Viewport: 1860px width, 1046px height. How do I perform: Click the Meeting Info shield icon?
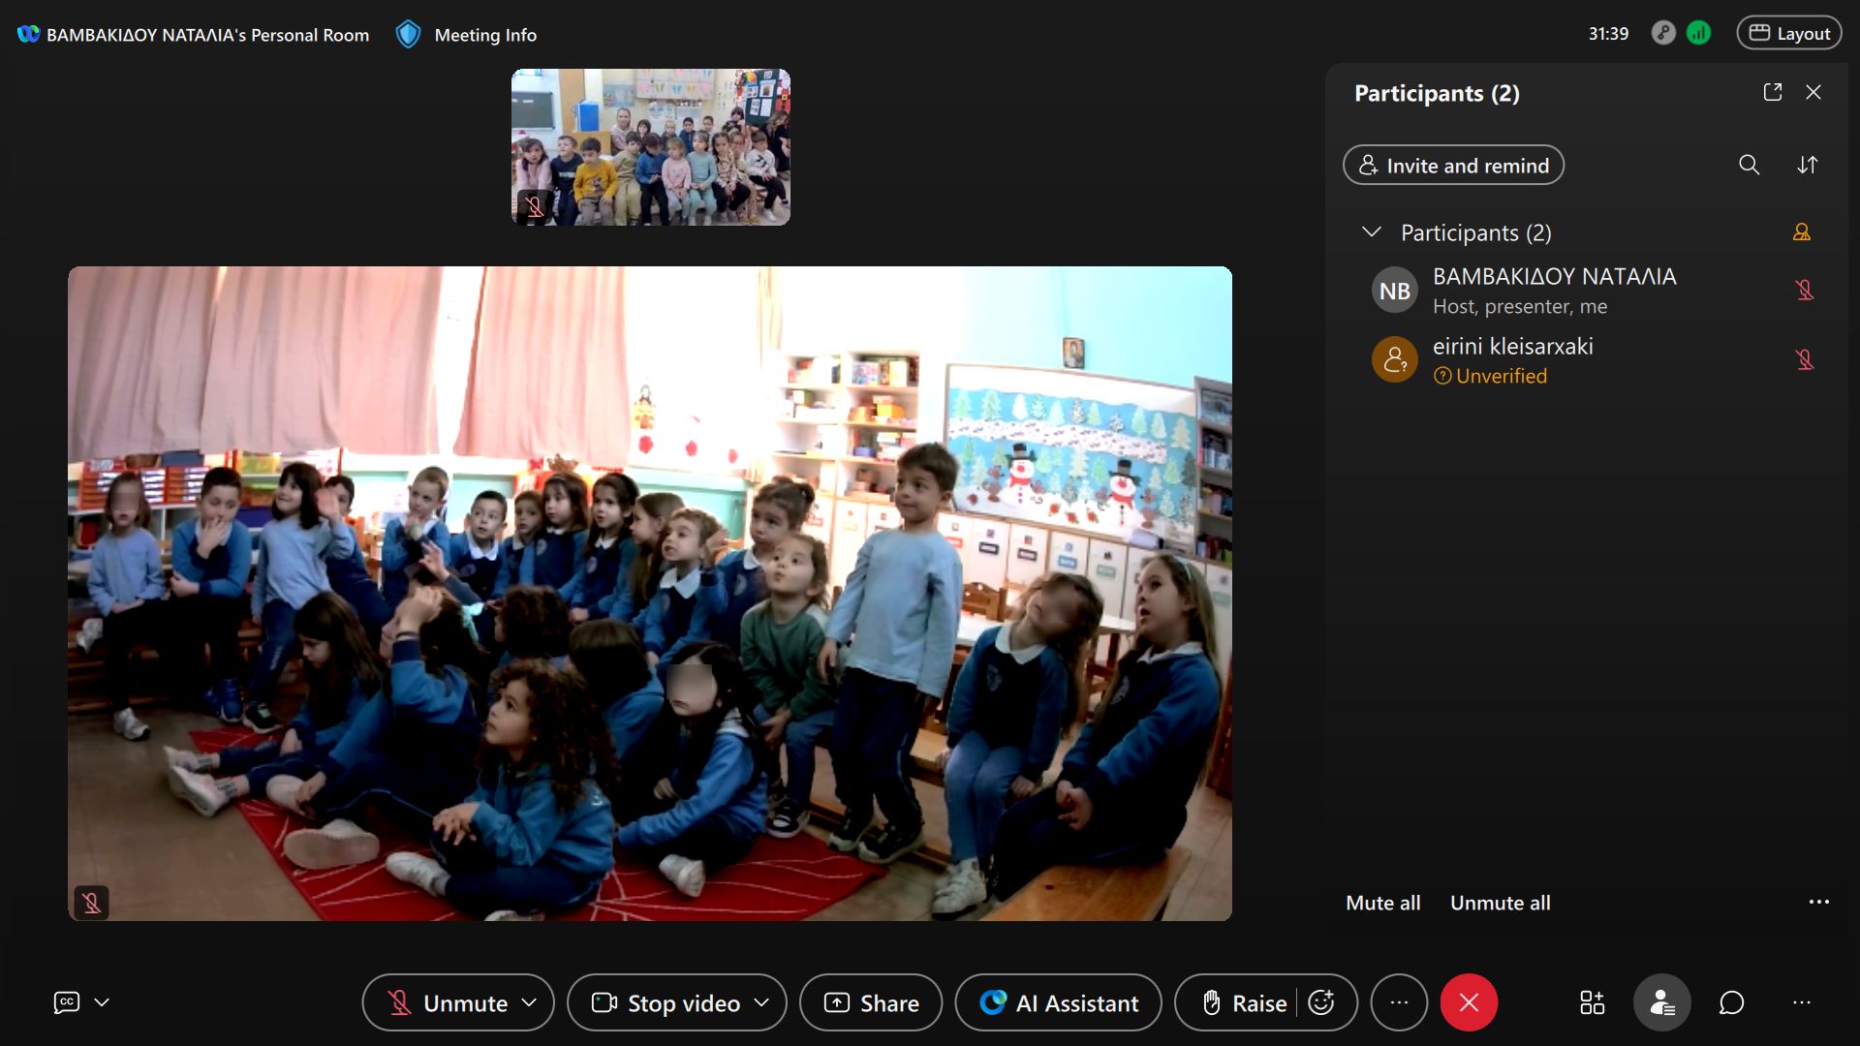[x=408, y=35]
